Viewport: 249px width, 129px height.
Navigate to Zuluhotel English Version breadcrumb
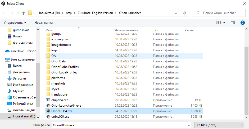click(95, 13)
